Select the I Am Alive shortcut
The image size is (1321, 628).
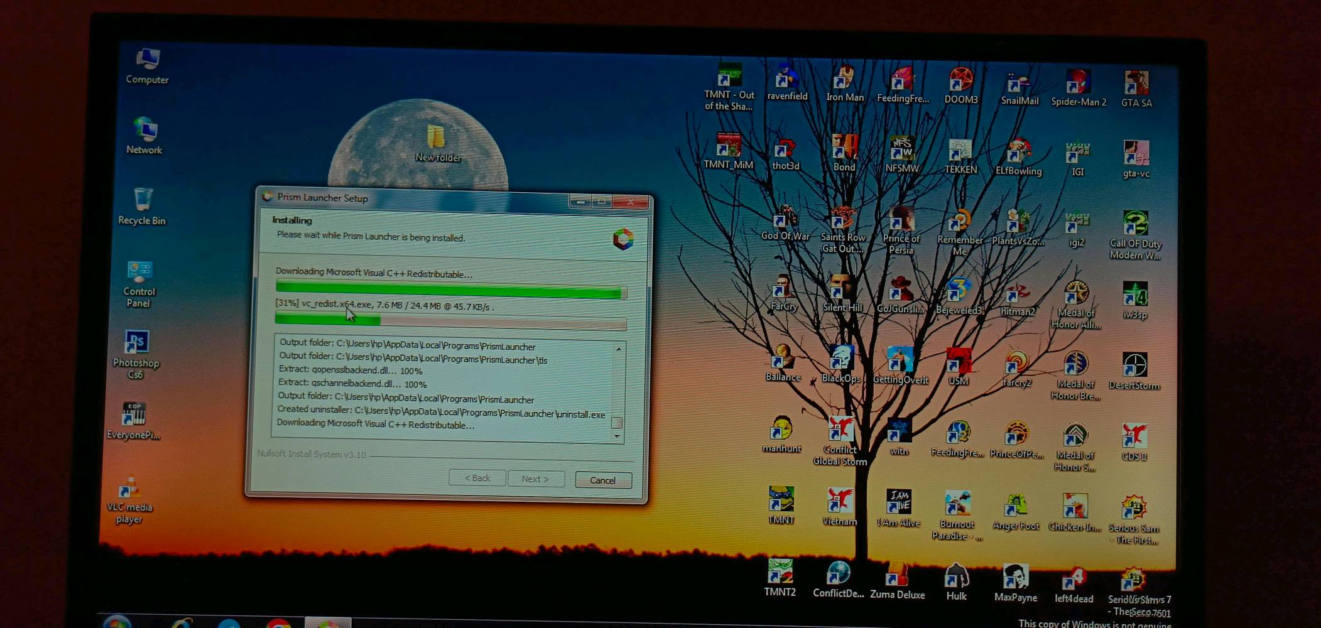[899, 509]
